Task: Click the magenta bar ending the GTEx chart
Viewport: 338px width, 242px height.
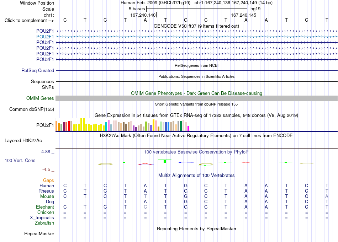Action: tap(189, 128)
